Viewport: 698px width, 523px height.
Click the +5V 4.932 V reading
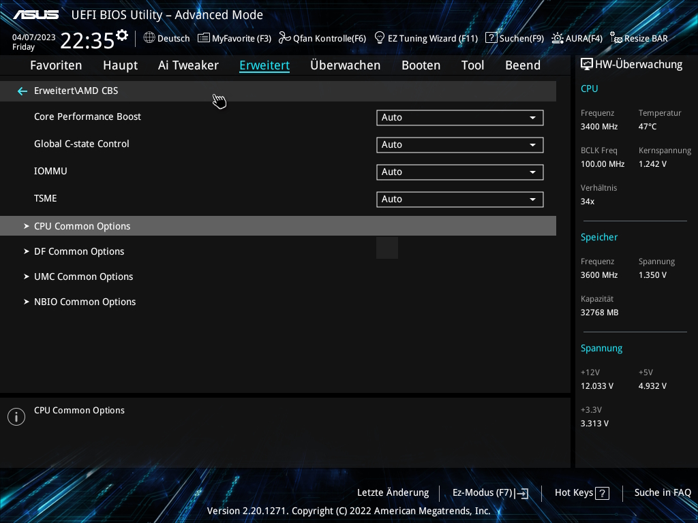click(652, 386)
